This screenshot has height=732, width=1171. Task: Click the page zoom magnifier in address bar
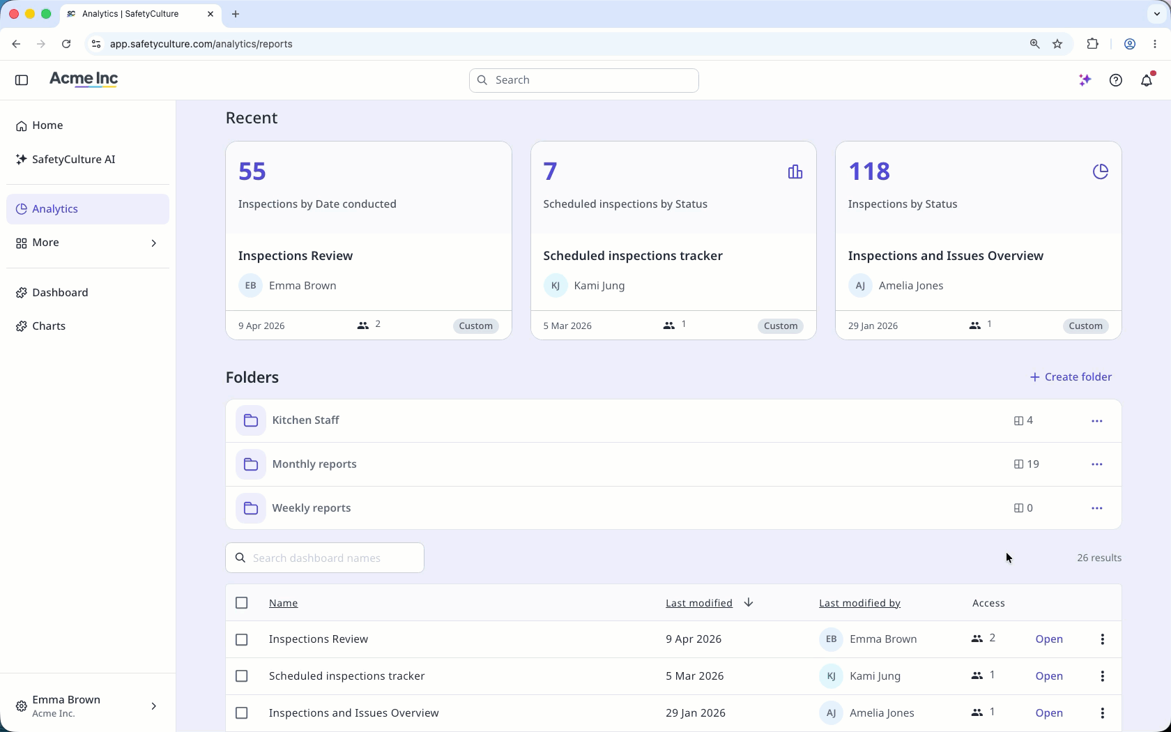click(1035, 44)
